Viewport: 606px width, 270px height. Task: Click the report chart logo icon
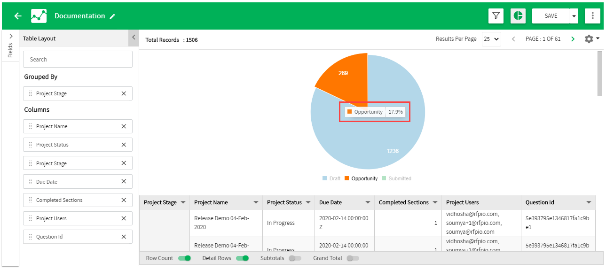point(39,16)
